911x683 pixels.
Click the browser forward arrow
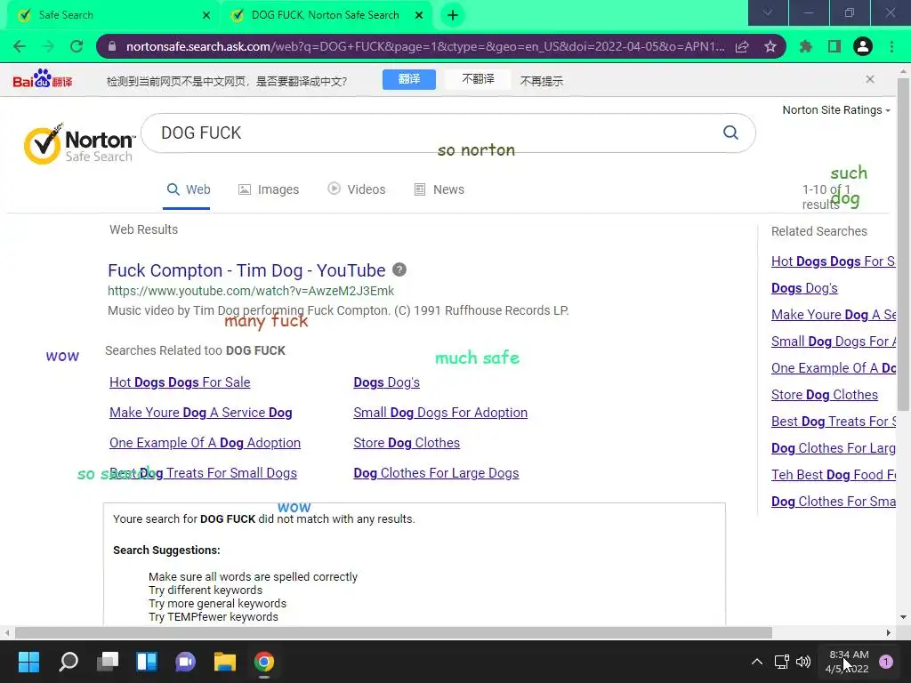(x=48, y=46)
